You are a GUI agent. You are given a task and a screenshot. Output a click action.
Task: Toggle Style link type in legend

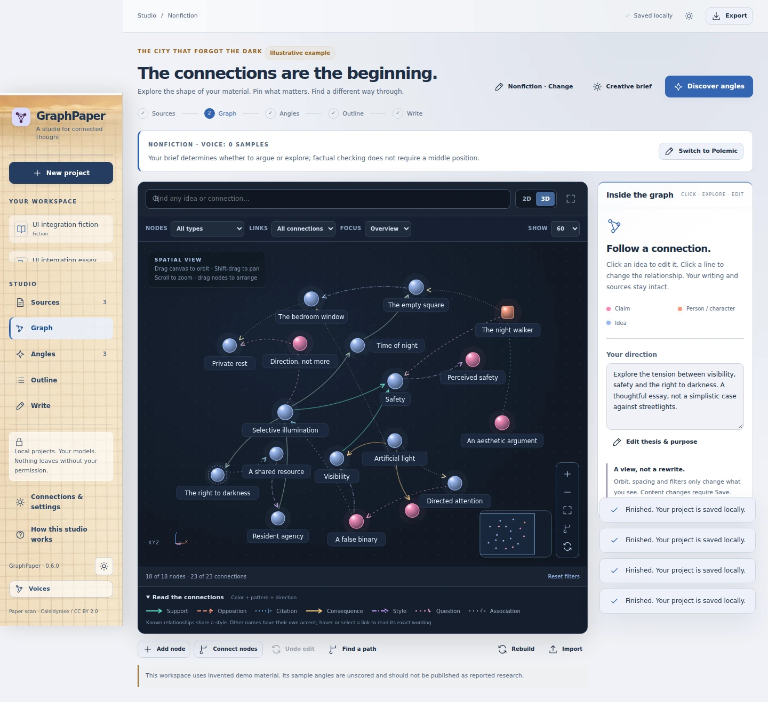389,611
